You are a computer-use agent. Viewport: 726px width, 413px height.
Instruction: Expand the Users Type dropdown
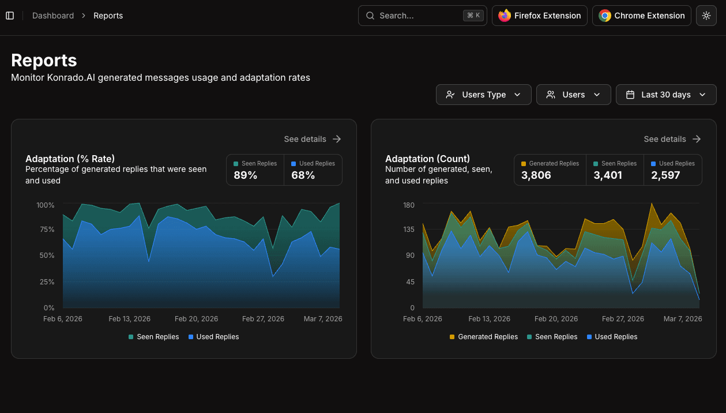coord(484,95)
